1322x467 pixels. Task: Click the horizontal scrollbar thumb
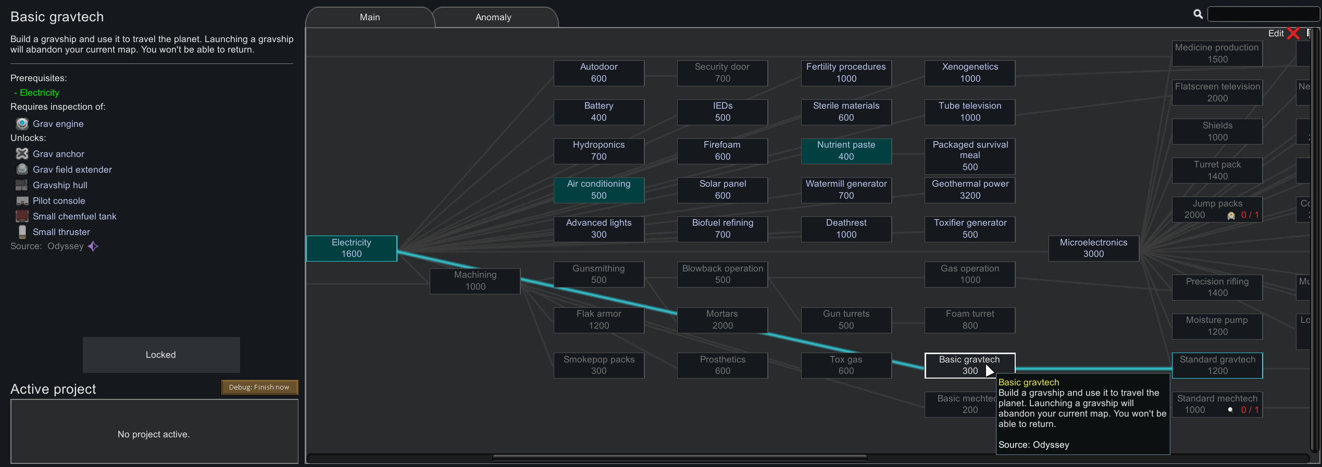(680, 458)
